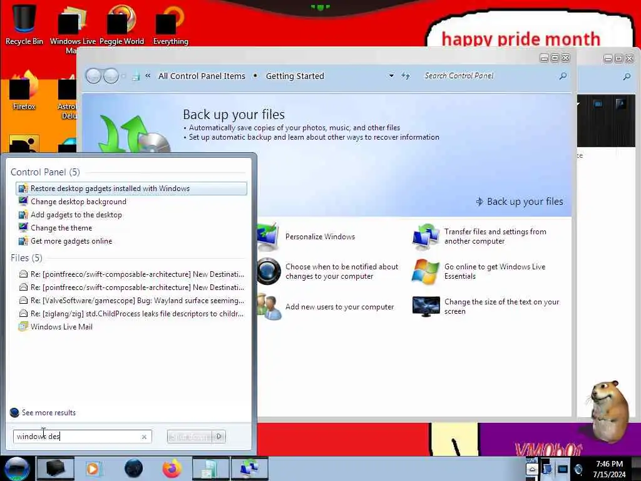641x481 pixels.
Task: Open Add new users to your computer
Action: pos(339,307)
